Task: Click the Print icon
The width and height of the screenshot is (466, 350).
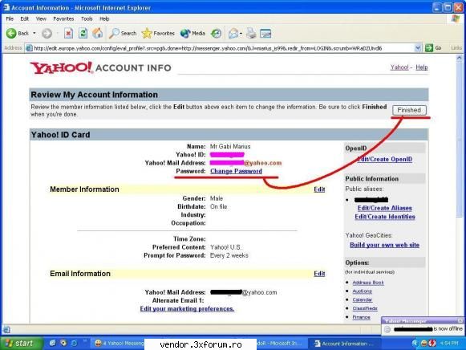Action: (251, 33)
